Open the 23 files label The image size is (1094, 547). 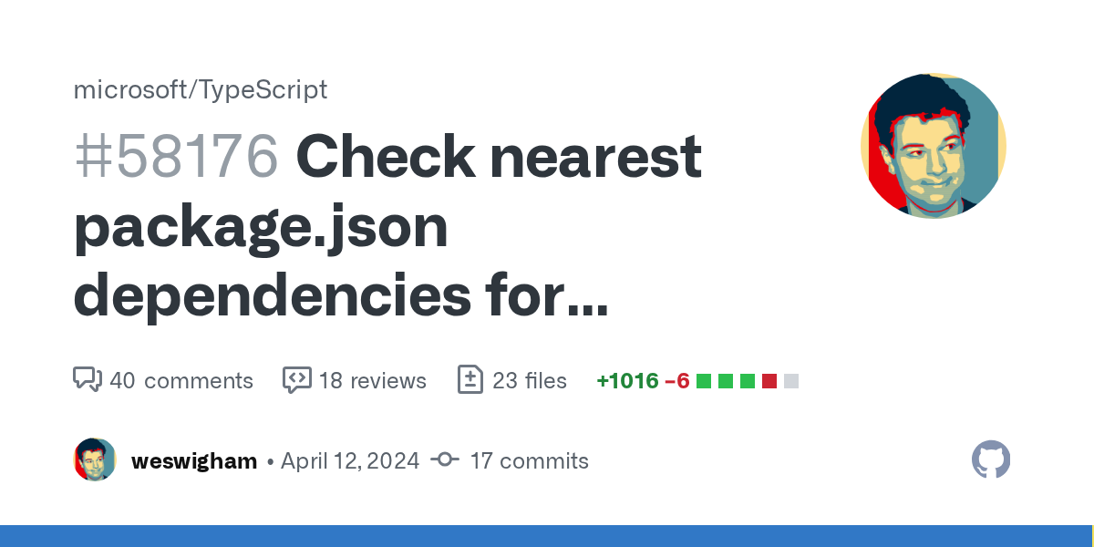point(530,380)
